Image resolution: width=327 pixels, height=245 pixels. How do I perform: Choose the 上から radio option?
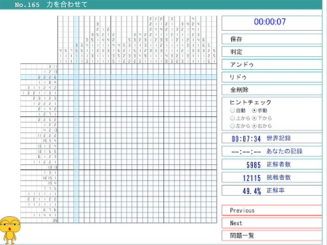[232, 118]
